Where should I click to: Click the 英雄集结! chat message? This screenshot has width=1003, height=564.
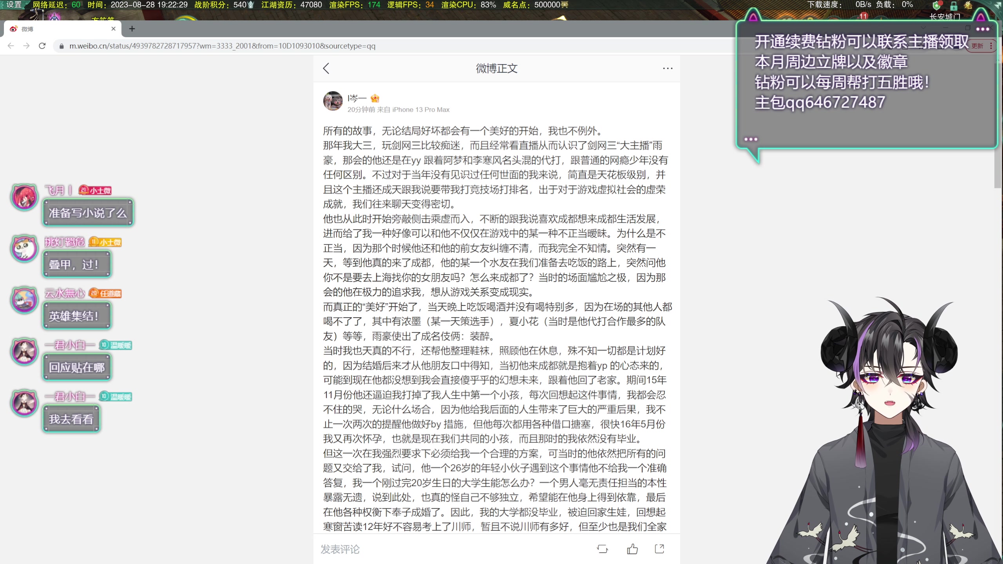click(x=77, y=316)
